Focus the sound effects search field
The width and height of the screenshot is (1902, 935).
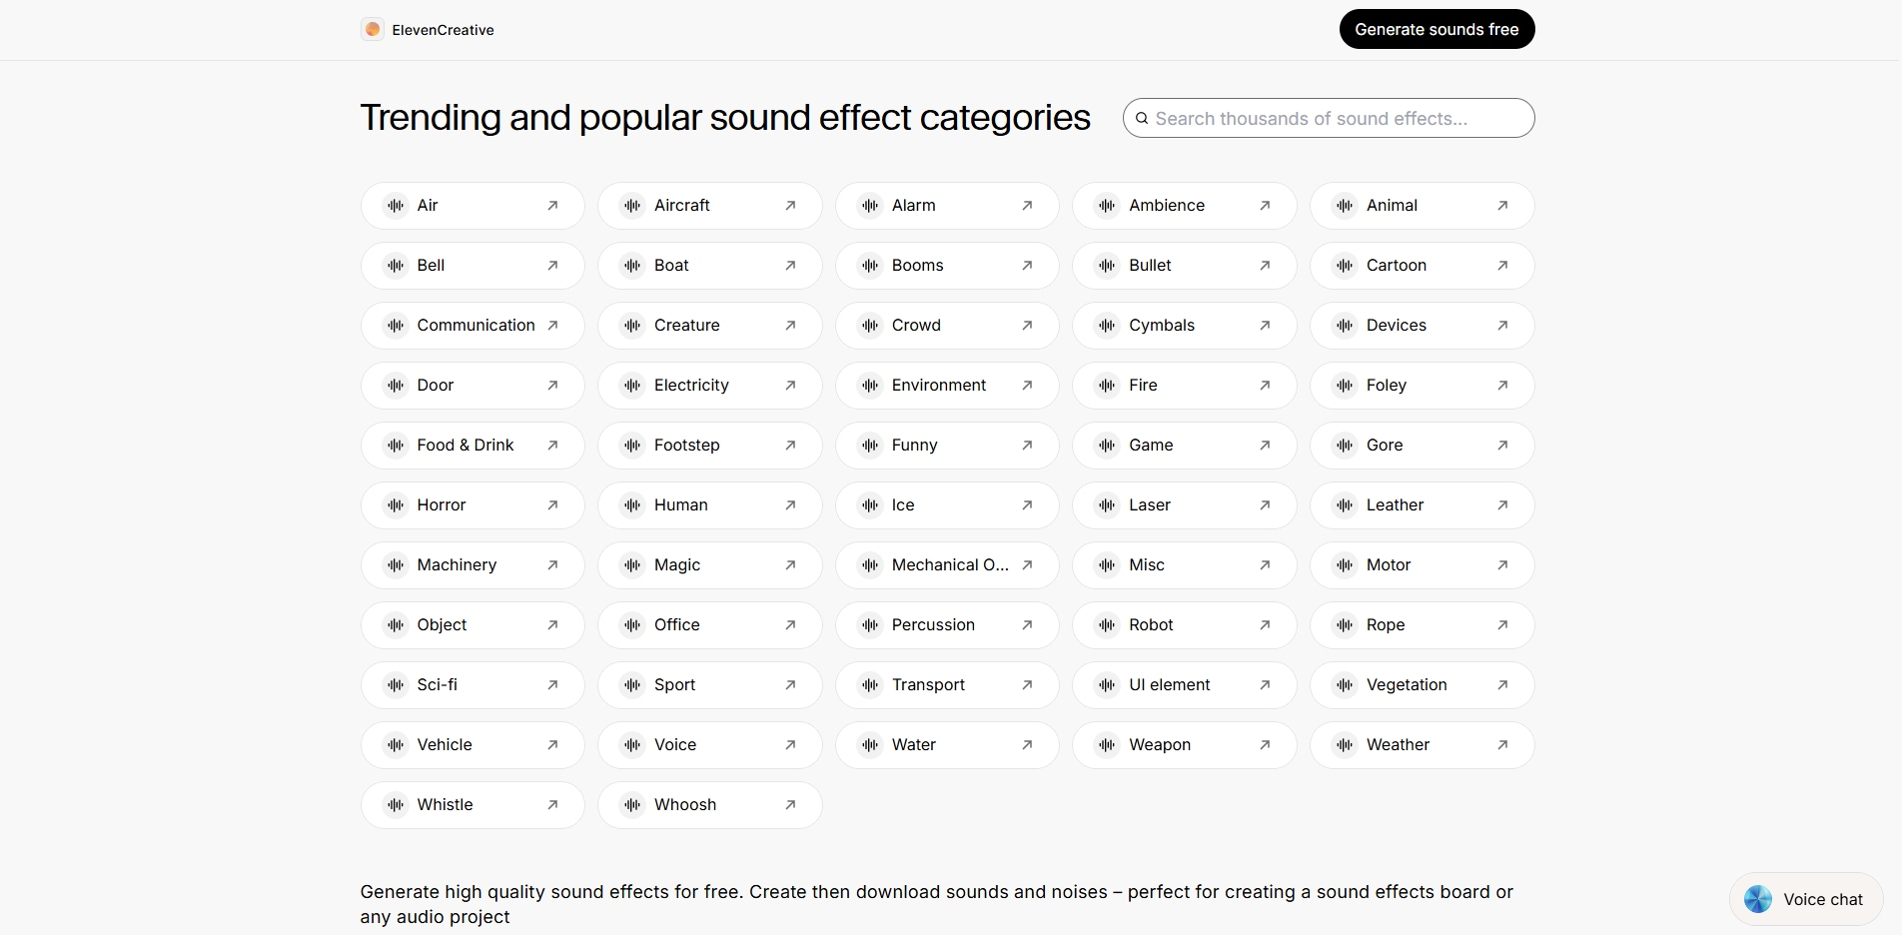coord(1339,119)
